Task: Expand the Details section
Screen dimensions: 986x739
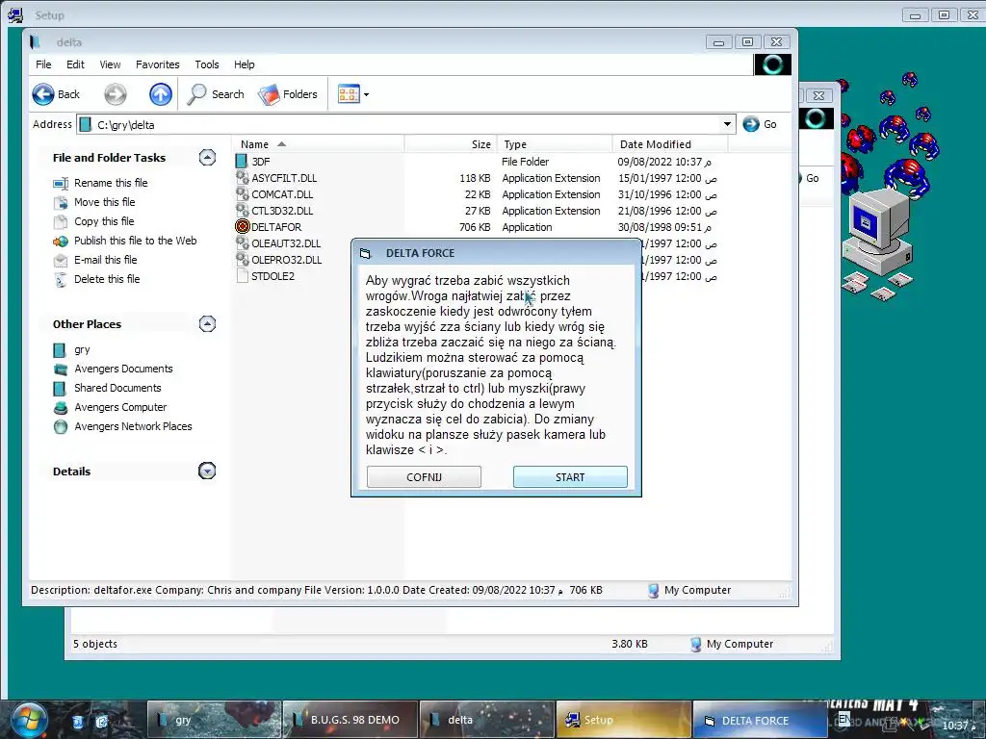Action: click(207, 471)
